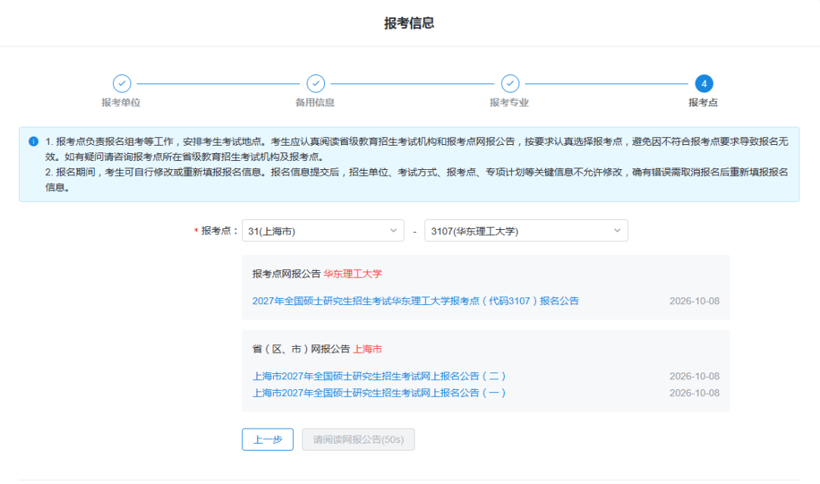
Task: Click the 报考信息 page title
Action: [x=409, y=23]
